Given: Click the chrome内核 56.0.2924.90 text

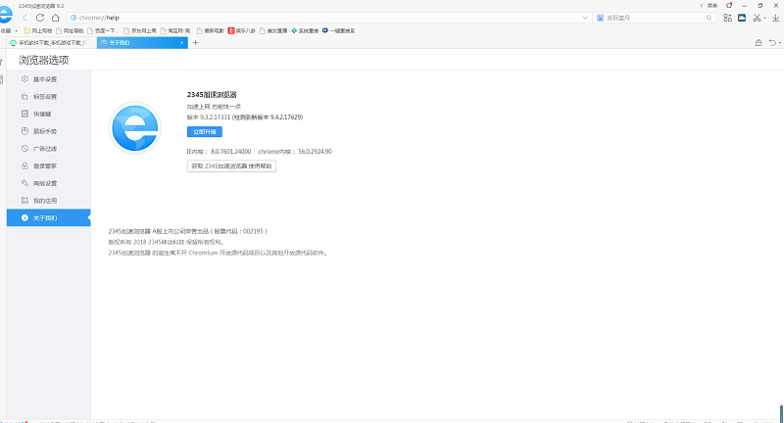Looking at the screenshot, I should coord(295,152).
